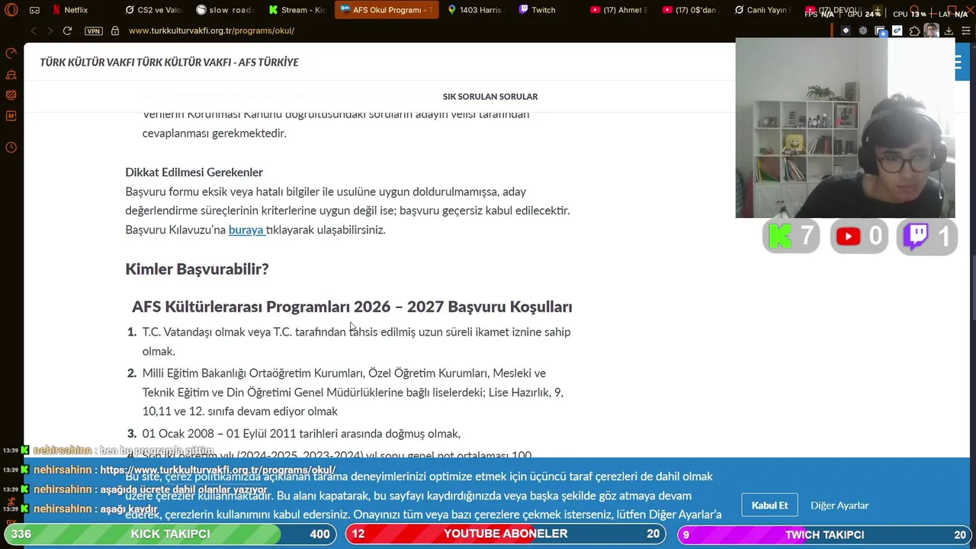Open the downloads icon in toolbar
The width and height of the screenshot is (976, 549).
click(949, 30)
